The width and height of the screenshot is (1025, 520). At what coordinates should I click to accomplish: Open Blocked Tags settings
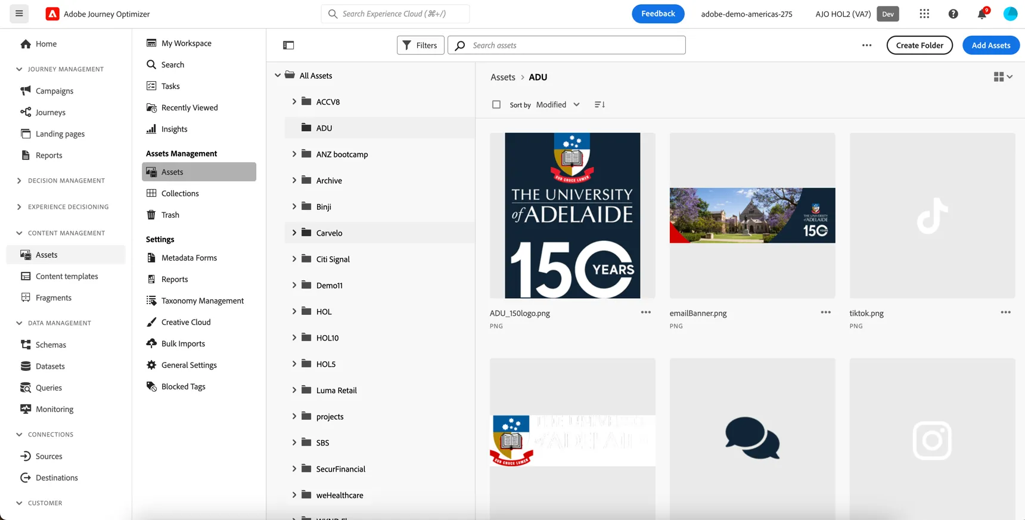tap(183, 386)
